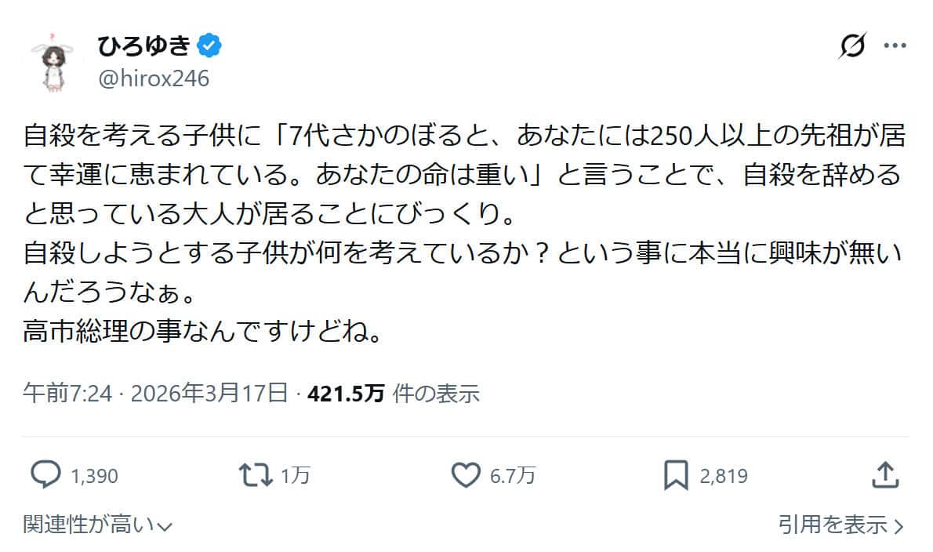Click the share upload icon
Screen dimensions: 933x552
(884, 475)
